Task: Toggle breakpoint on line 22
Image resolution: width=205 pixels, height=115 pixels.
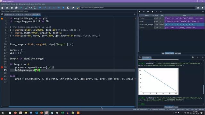Action: pyautogui.click(x=2, y=79)
